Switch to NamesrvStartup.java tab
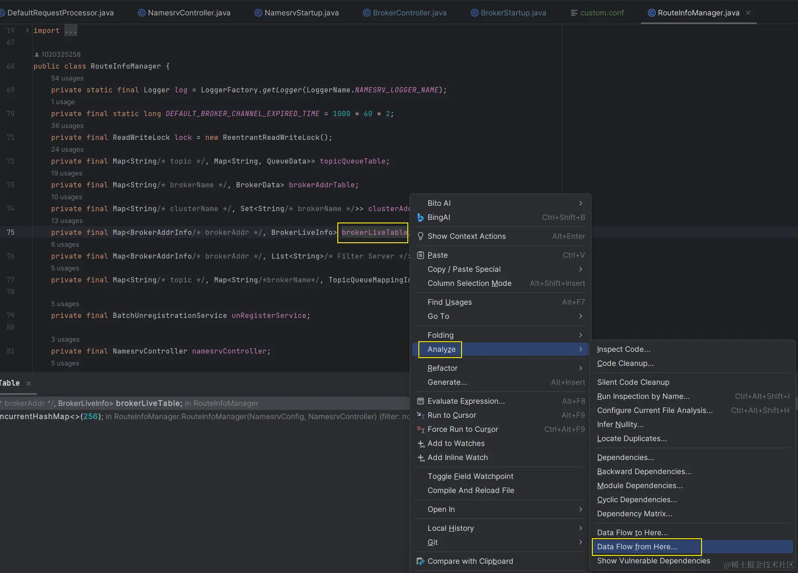The image size is (798, 573). point(297,13)
